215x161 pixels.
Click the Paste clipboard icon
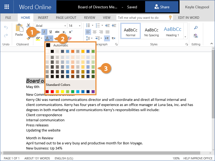19,30
